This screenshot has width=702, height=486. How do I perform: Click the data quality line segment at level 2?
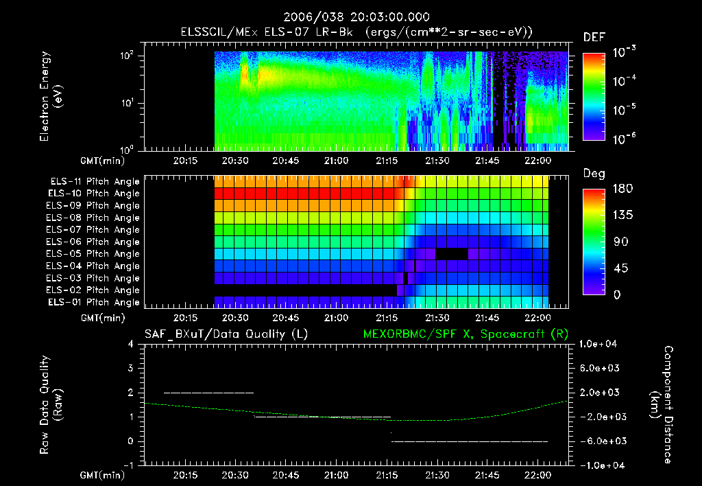208,393
